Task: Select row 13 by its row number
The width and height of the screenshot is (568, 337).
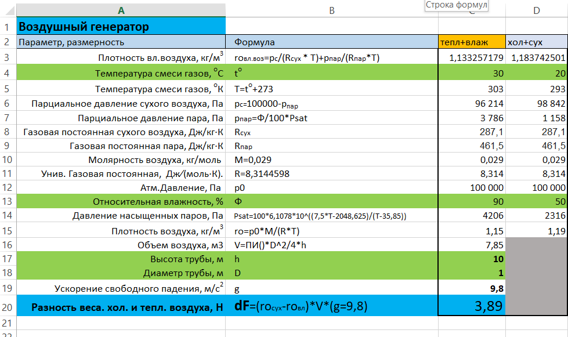Action: click(x=7, y=201)
